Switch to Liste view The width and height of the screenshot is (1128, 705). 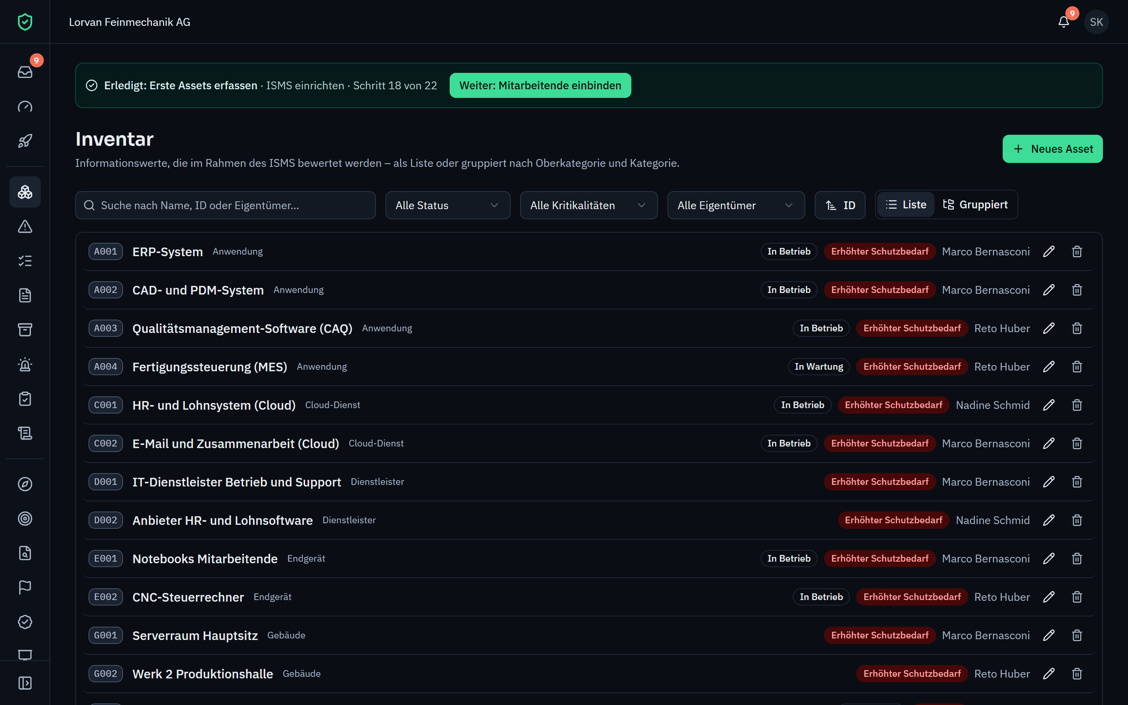coord(906,205)
